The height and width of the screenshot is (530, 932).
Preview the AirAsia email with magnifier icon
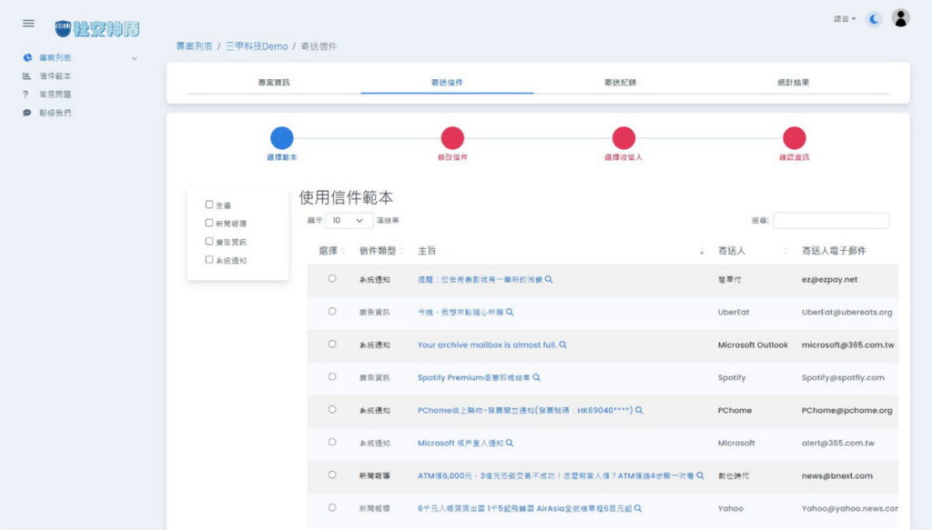638,508
